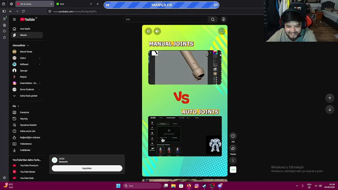Viewport: 338px width, 190px height.
Task: Click the browser address bar URL
Action: 75,11
